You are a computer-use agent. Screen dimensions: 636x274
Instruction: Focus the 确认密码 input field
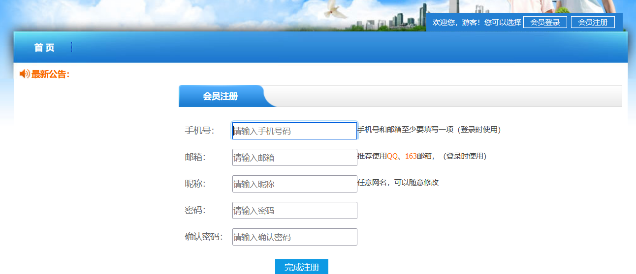294,237
